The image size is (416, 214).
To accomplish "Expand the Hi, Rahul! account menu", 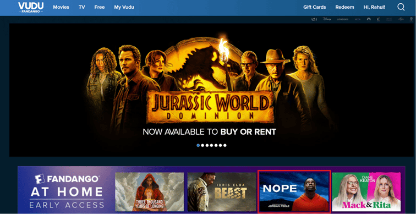I will point(374,7).
